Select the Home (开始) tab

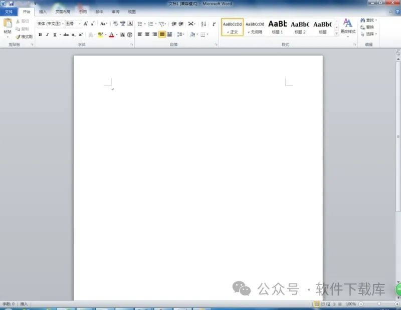pos(27,11)
